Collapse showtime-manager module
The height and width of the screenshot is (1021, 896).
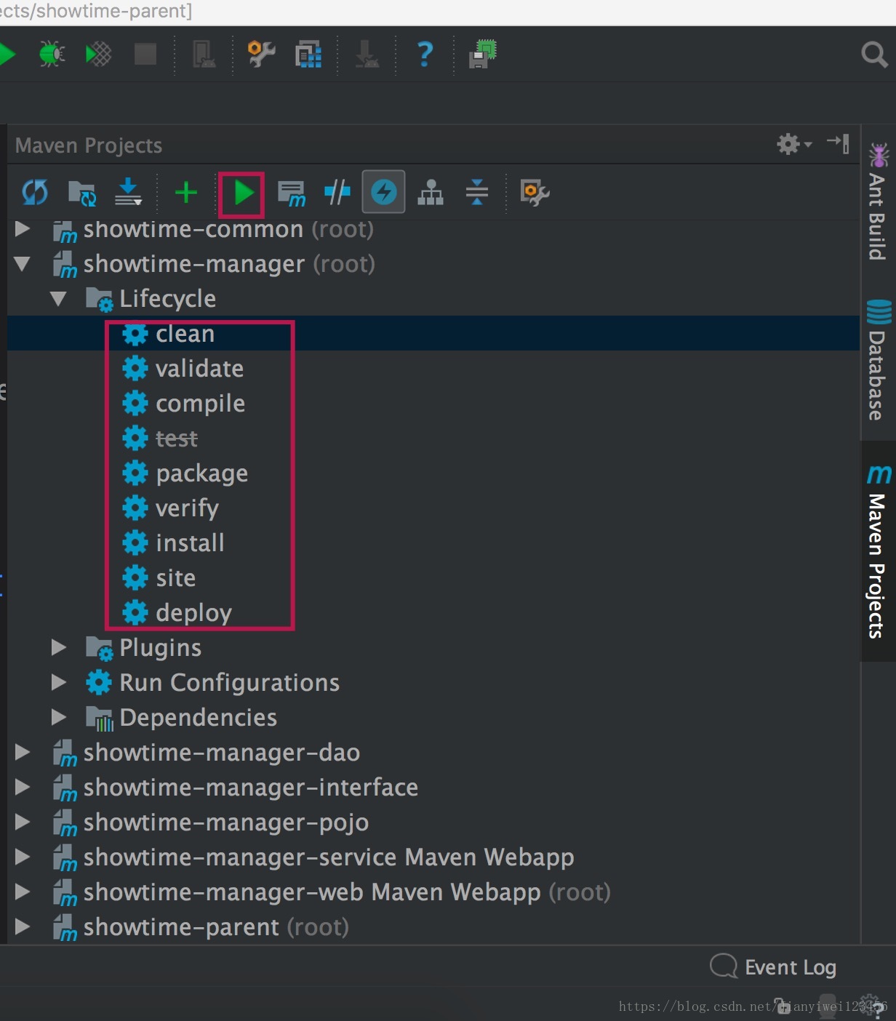23,264
